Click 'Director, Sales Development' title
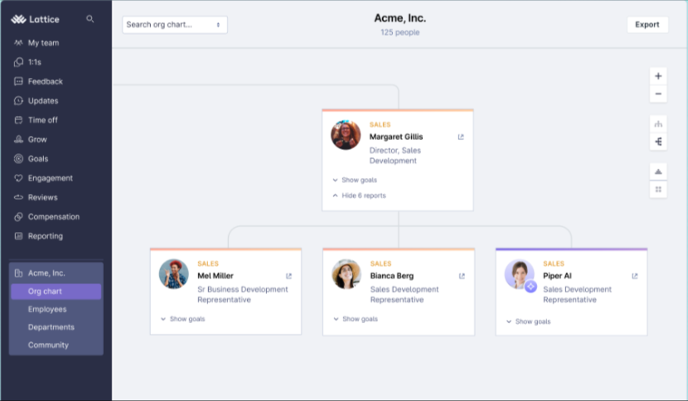The width and height of the screenshot is (688, 401). click(395, 156)
